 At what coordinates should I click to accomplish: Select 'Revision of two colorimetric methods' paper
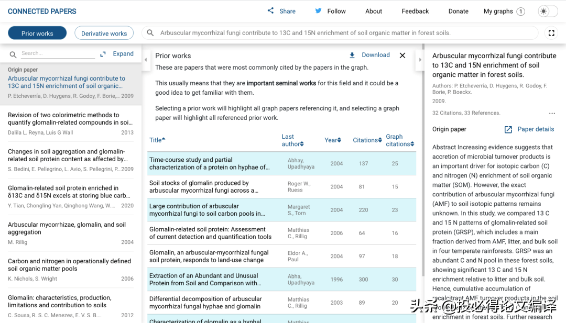71,124
